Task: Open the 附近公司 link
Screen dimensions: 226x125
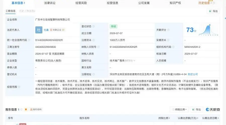Action: pyautogui.click(x=193, y=74)
